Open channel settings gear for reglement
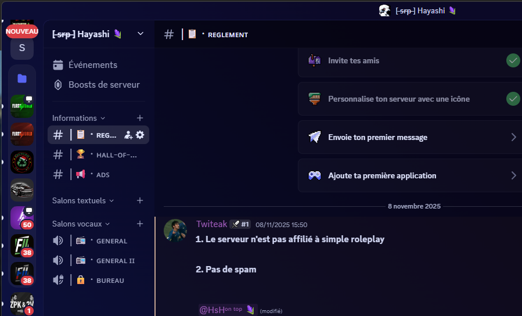This screenshot has width=522, height=316. pyautogui.click(x=140, y=135)
